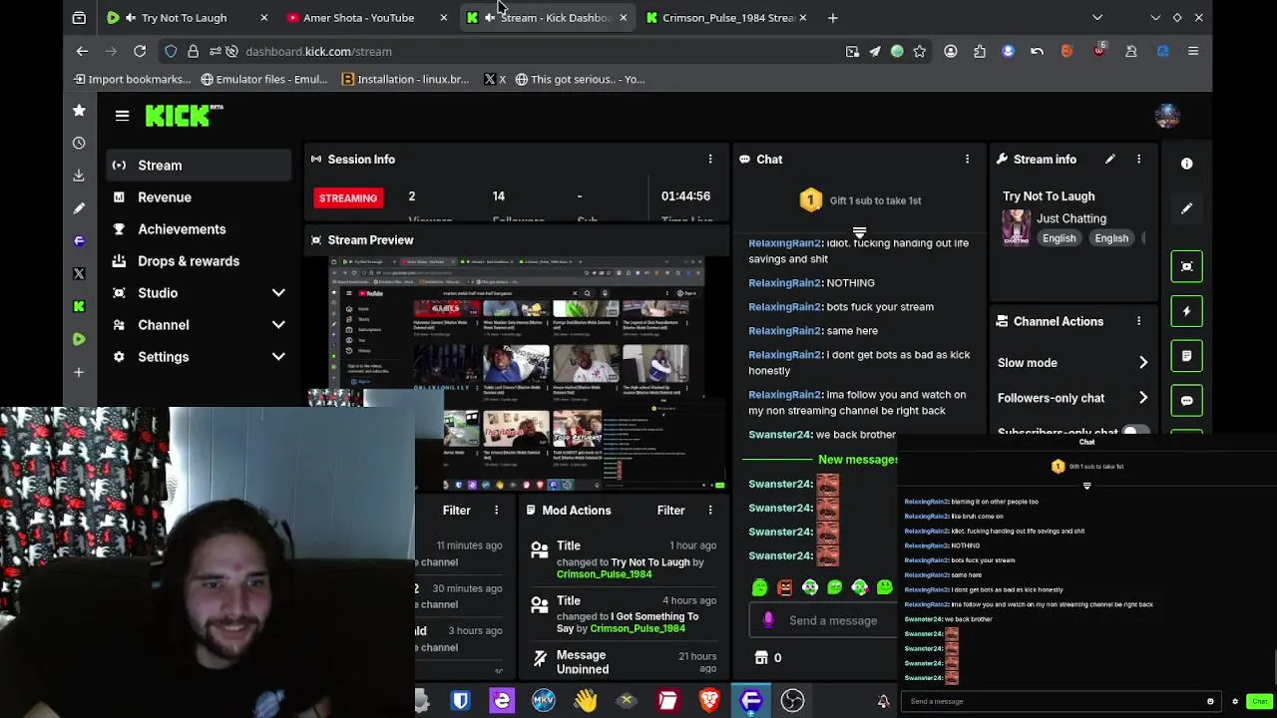Open downloads icon in browser sidebar
The width and height of the screenshot is (1277, 718).
tap(79, 176)
